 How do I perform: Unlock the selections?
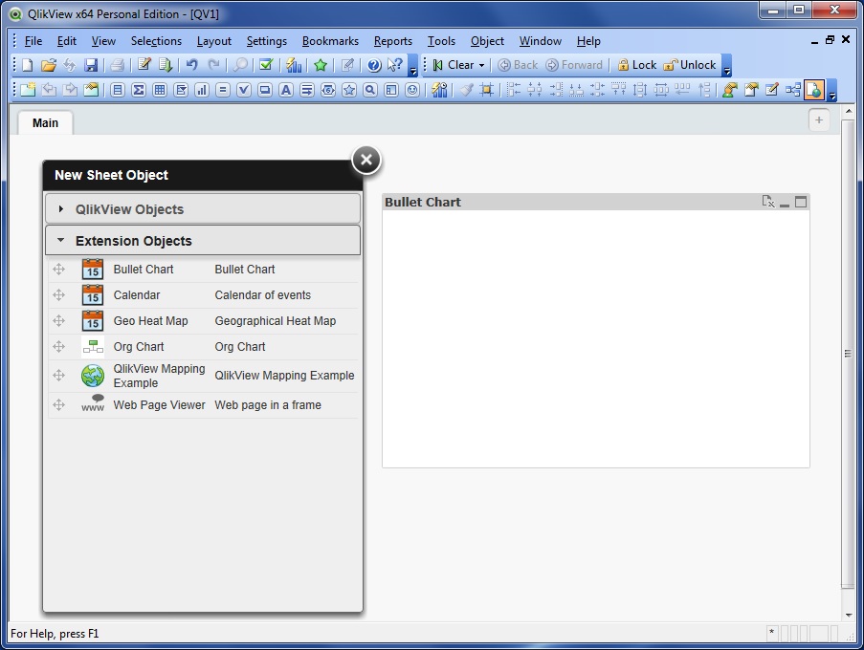(x=690, y=65)
